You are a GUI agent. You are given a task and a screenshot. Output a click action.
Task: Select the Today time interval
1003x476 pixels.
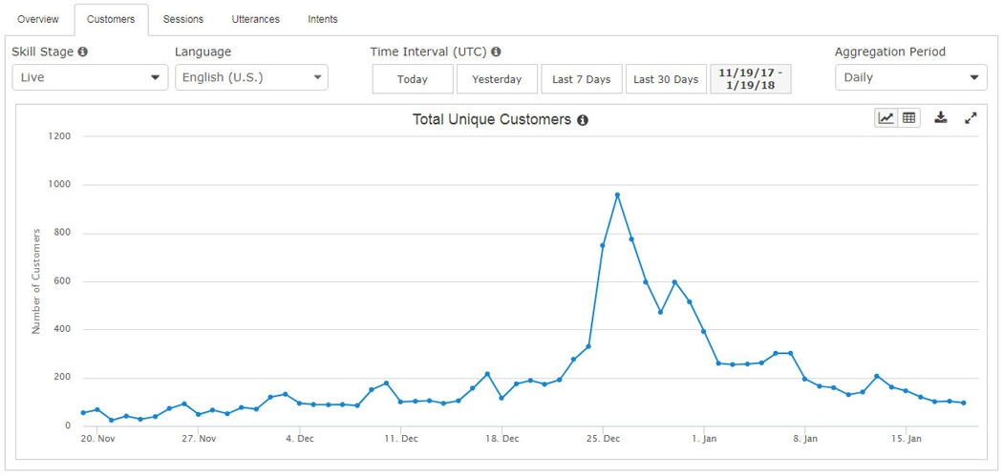coord(413,79)
